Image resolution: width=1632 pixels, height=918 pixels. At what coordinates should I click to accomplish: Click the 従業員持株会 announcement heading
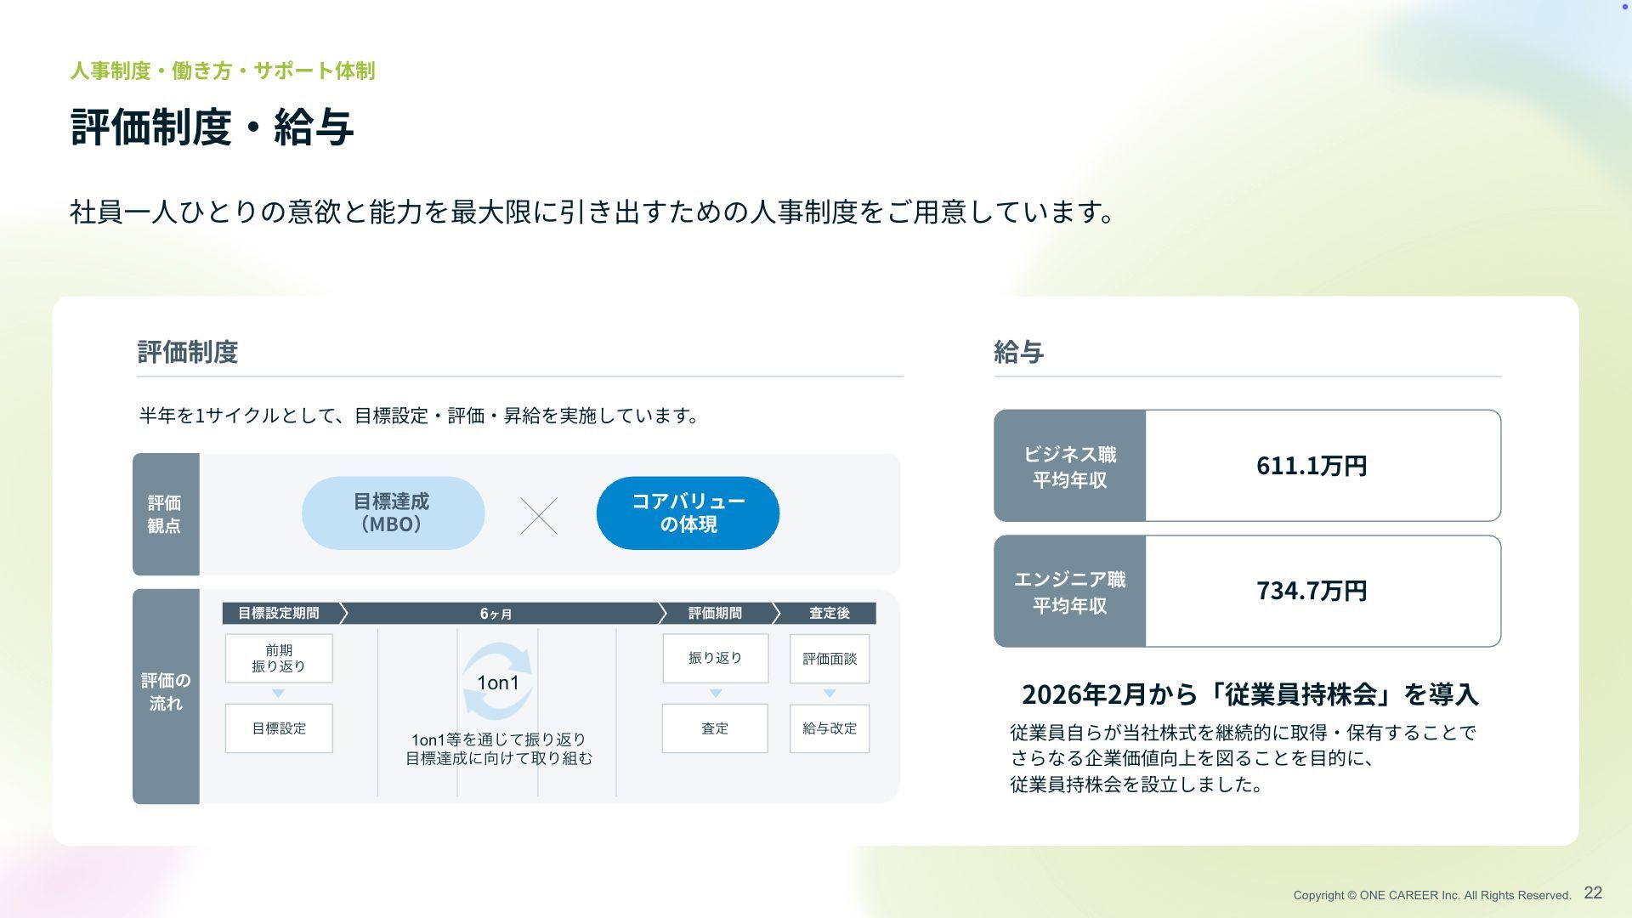pos(1249,694)
